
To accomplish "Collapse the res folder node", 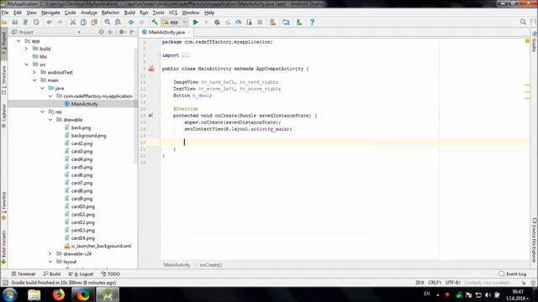I will coord(42,112).
